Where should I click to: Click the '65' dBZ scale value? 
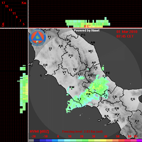click(135, 136)
